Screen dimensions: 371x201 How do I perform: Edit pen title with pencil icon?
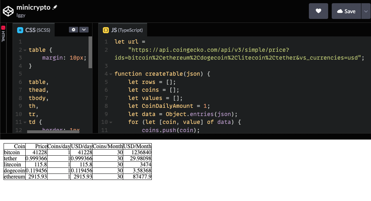click(55, 7)
